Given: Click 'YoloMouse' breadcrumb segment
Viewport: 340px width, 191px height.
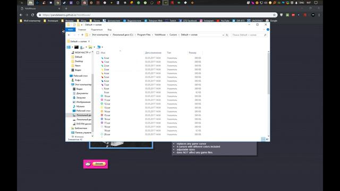Looking at the screenshot, I should tap(160, 34).
